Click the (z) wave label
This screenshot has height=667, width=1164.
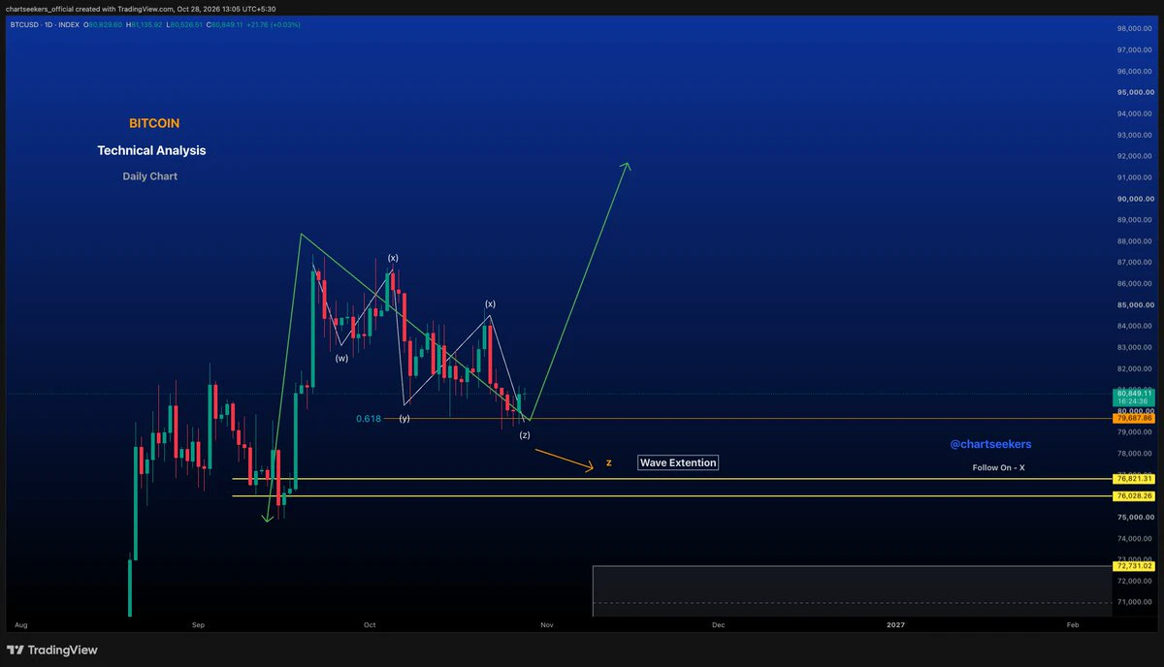525,434
